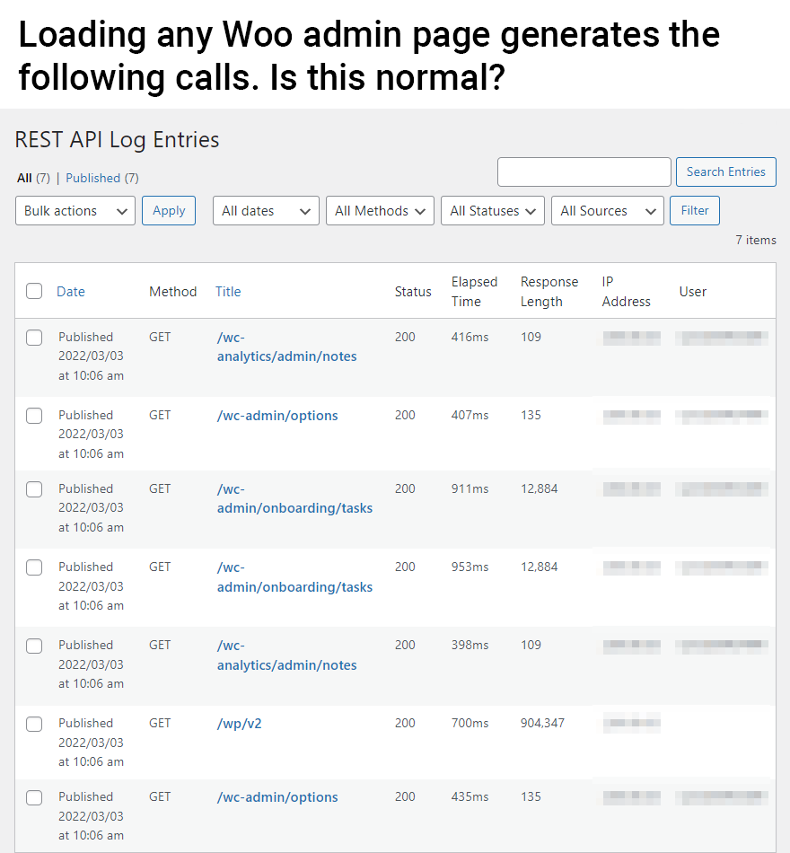Open /wc-analytics/admin/notes entry with 416ms
790x853 pixels.
(286, 347)
